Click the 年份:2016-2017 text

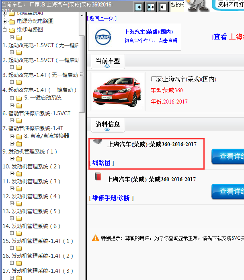click(169, 102)
